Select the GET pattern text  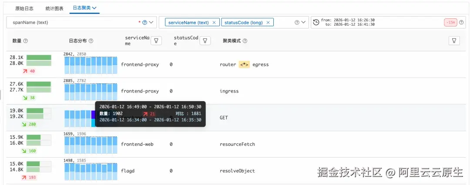pos(224,118)
